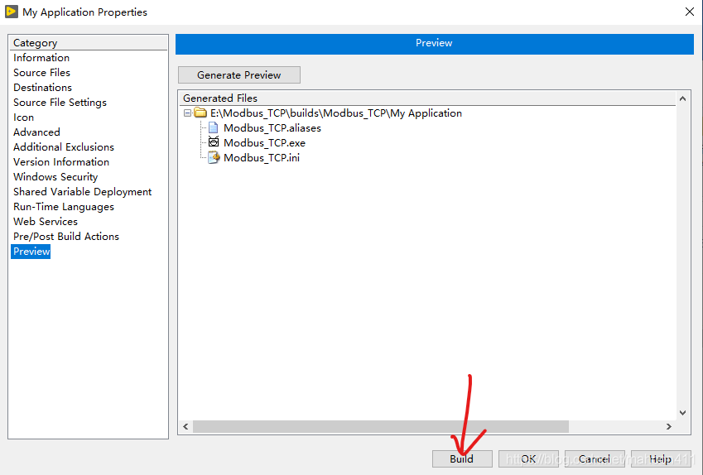
Task: Open the Source Files category
Action: (x=41, y=73)
